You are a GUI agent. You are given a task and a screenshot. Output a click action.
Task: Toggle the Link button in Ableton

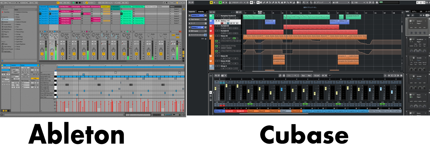(3, 3)
